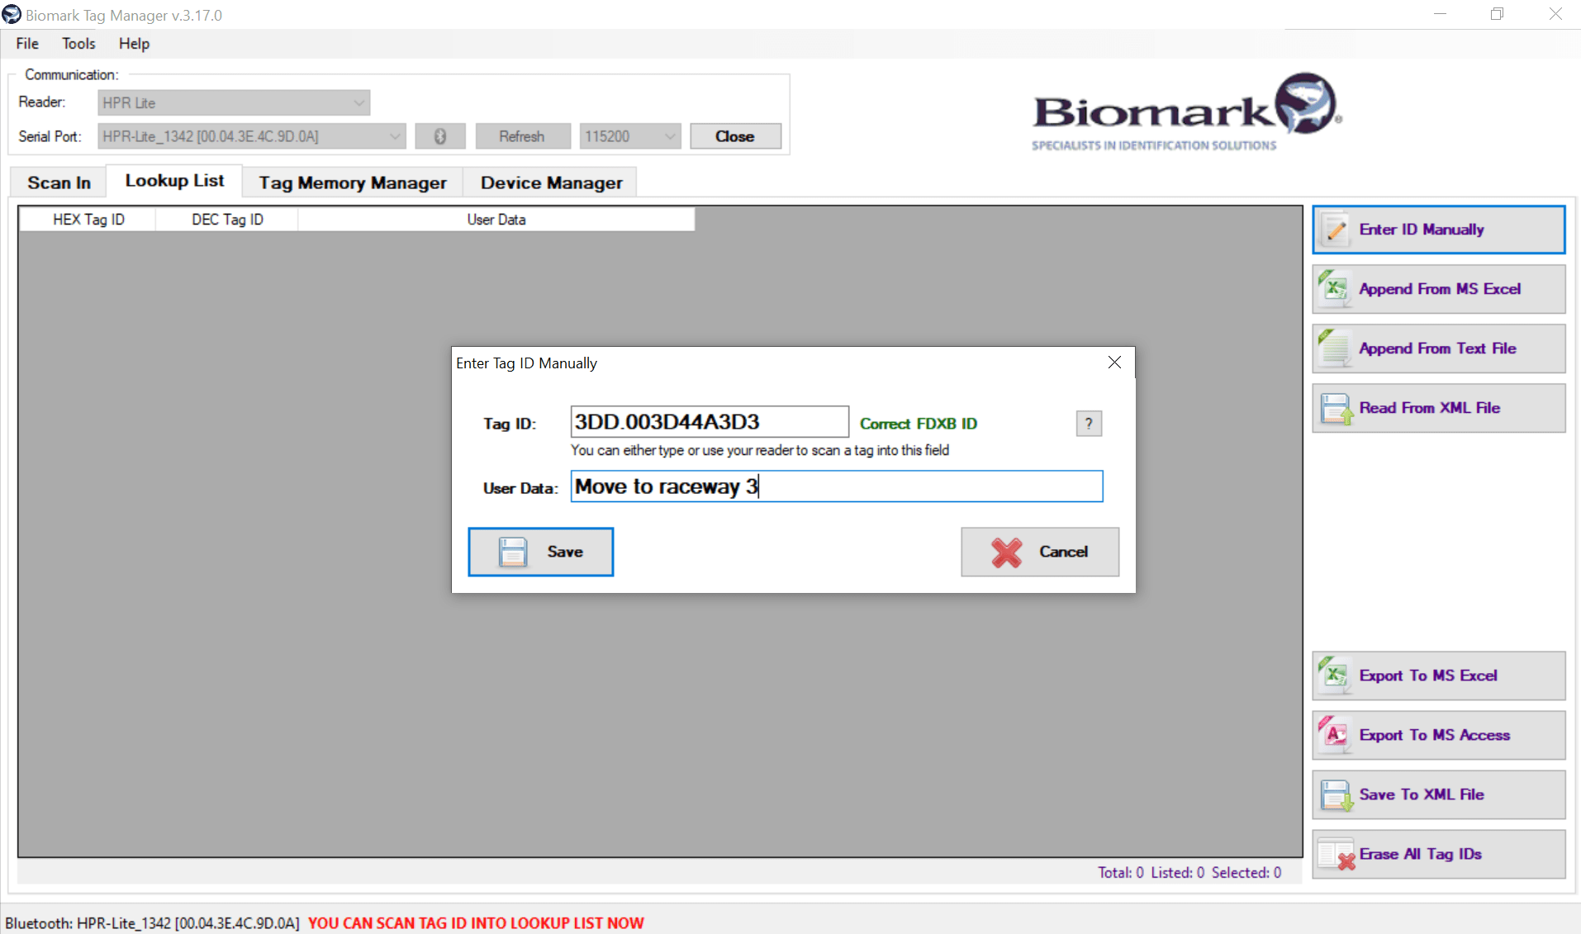Viewport: 1581px width, 934px height.
Task: Open the Tools menu
Action: pos(78,43)
